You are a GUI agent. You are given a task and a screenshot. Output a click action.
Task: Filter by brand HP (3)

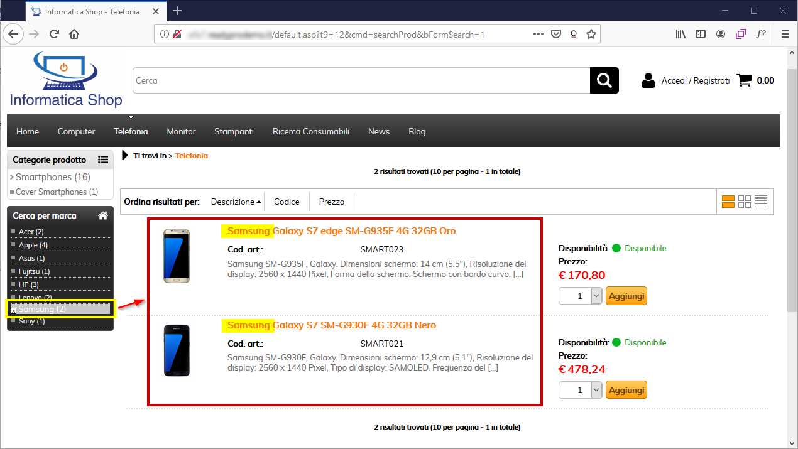pos(29,284)
